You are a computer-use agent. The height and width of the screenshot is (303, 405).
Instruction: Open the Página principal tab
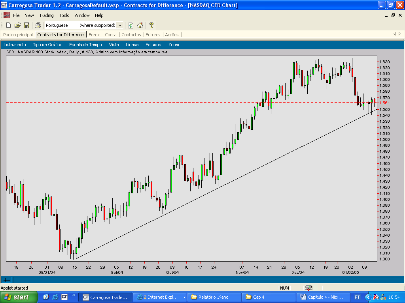(x=18, y=35)
